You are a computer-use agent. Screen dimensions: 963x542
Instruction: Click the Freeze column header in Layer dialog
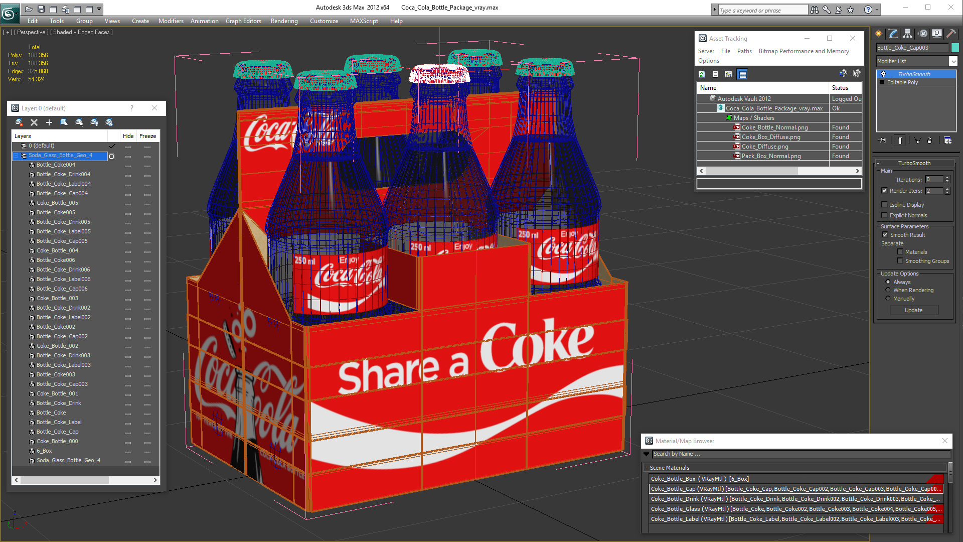[x=147, y=136]
